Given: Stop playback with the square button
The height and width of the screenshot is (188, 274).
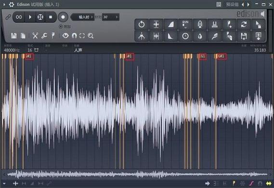Looking at the screenshot, I should (51, 17).
